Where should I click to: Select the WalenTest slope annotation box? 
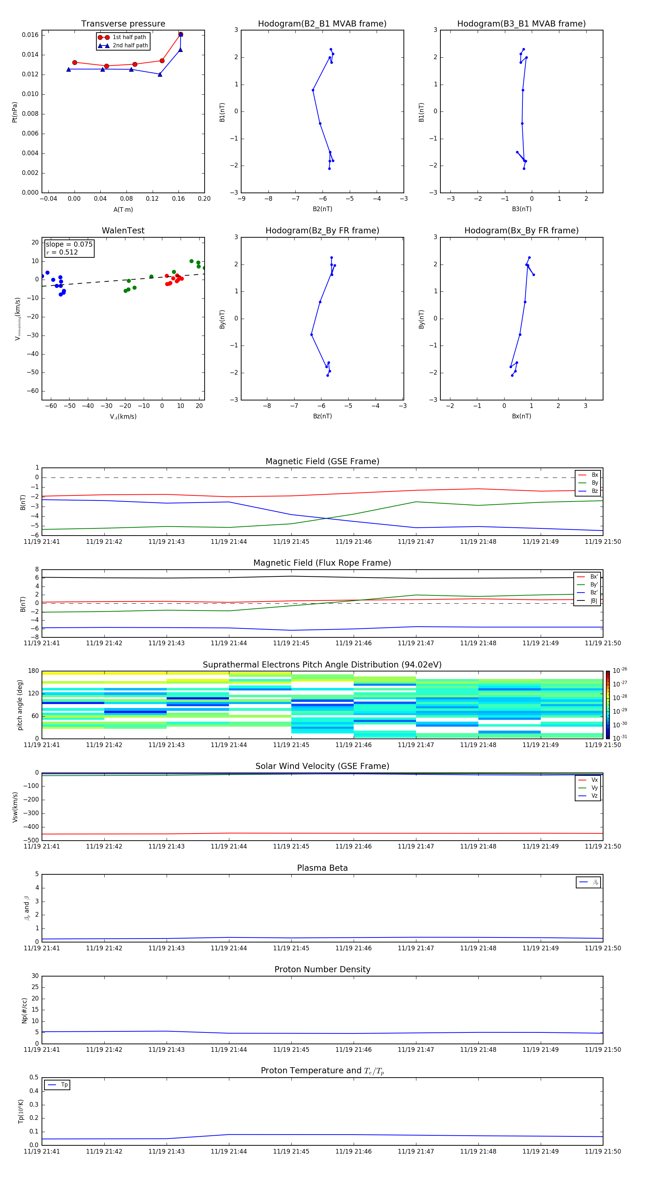(69, 248)
